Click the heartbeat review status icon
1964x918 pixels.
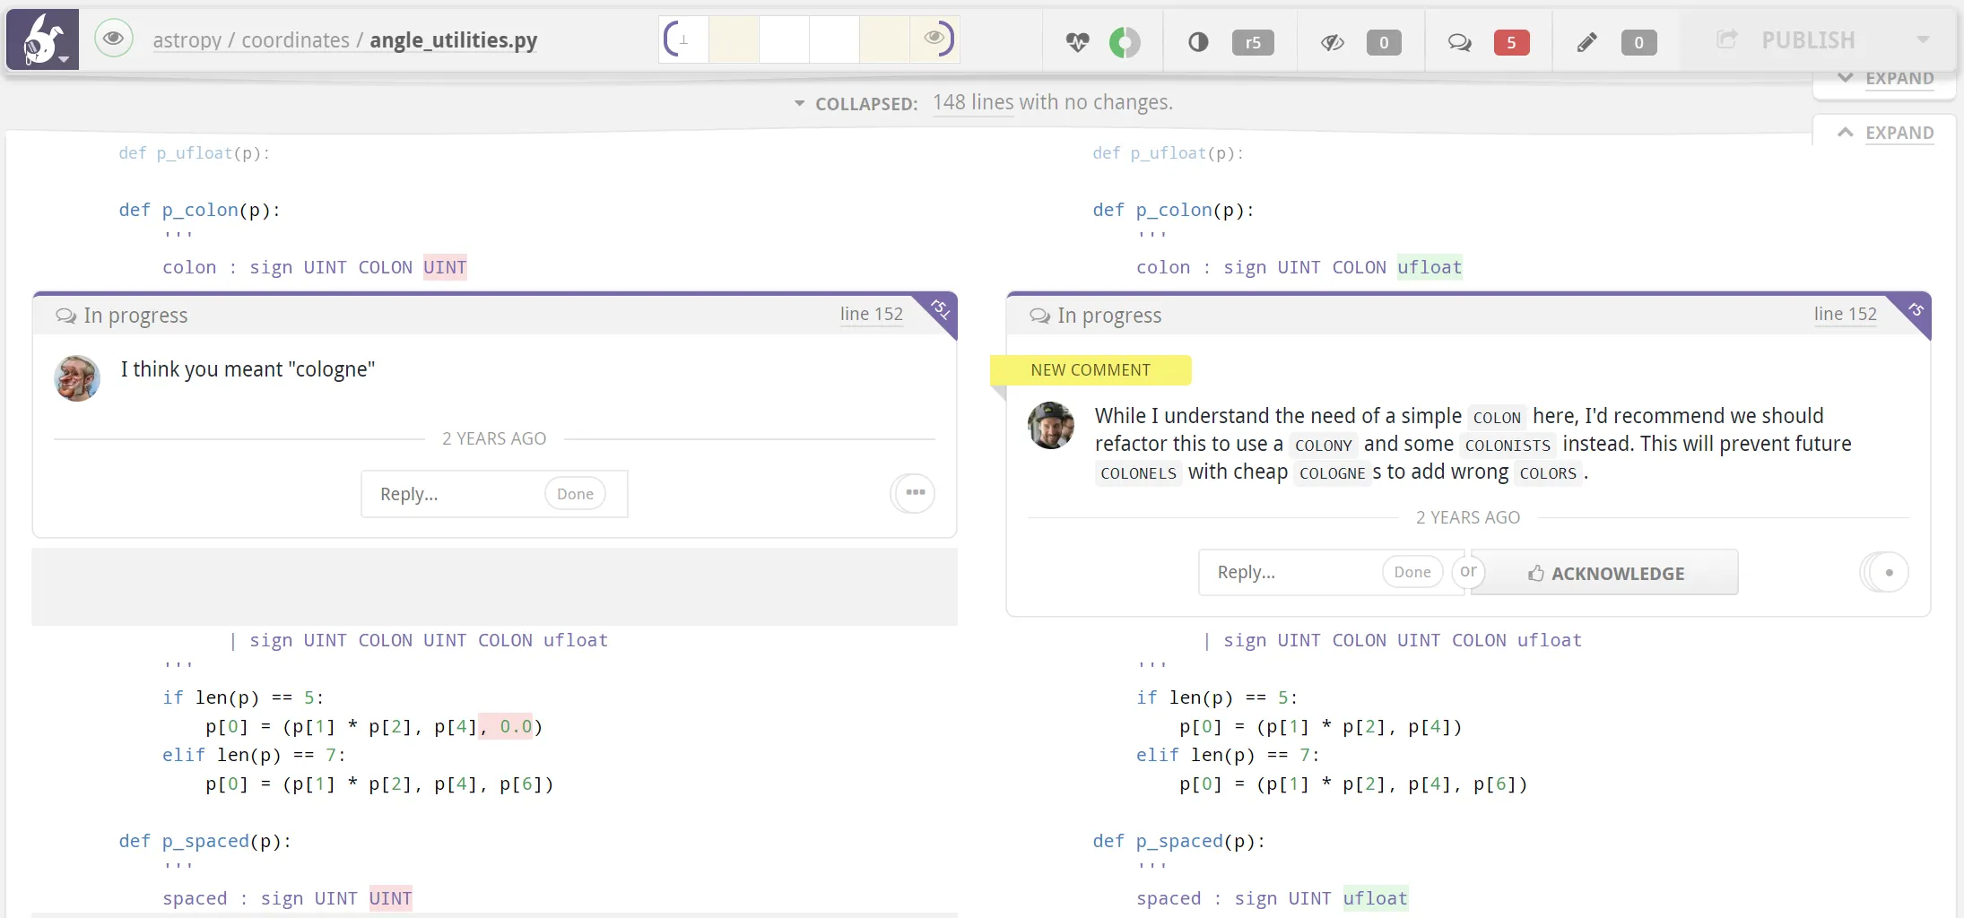tap(1079, 41)
